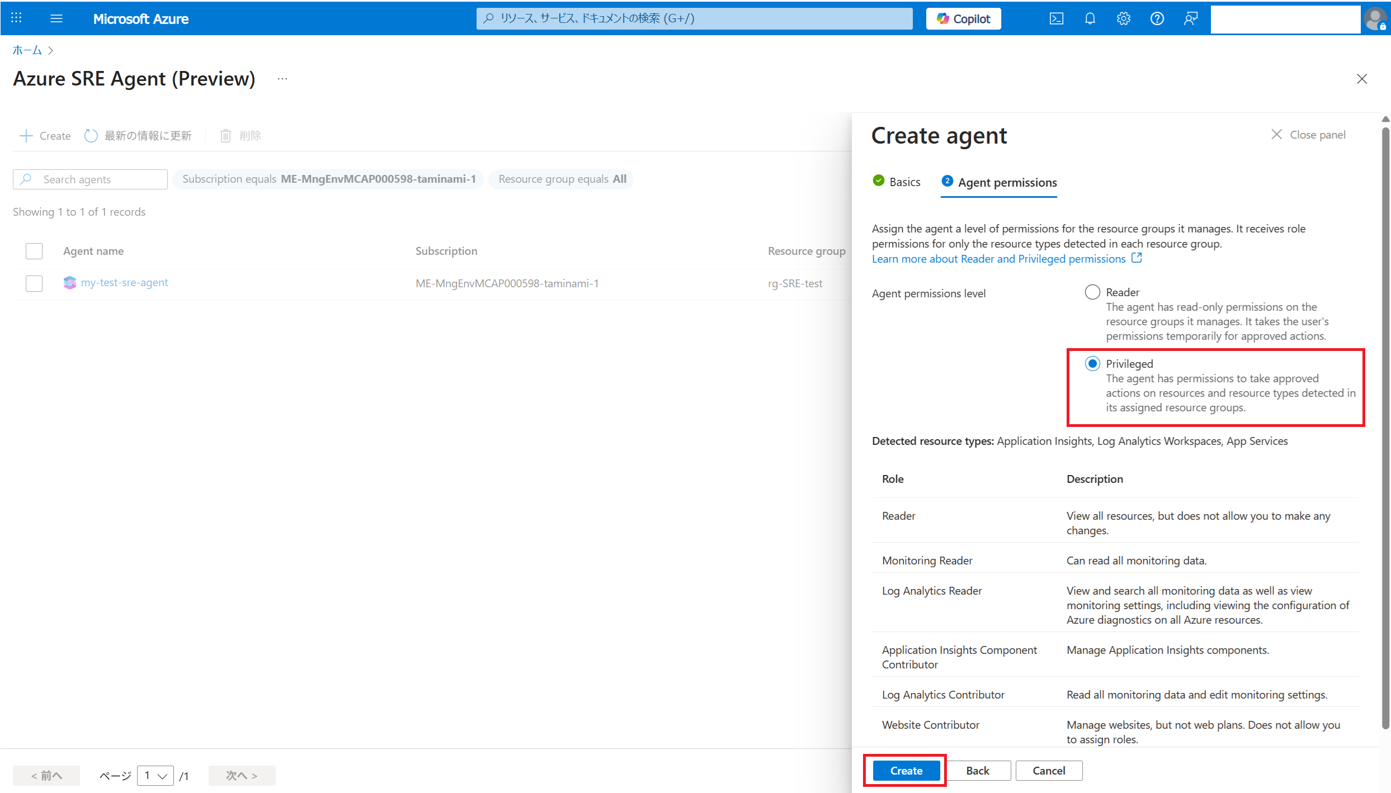
Task: Click the Microsoft Azure logo text
Action: (x=140, y=18)
